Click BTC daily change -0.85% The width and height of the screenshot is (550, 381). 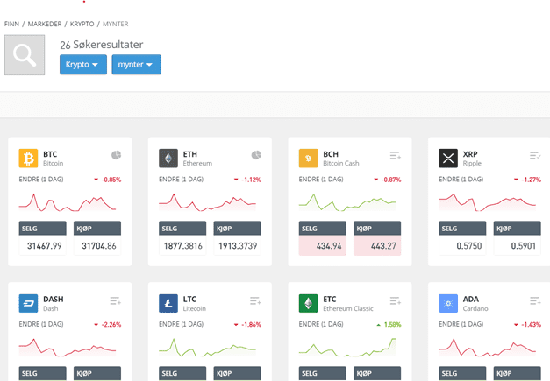tap(111, 180)
